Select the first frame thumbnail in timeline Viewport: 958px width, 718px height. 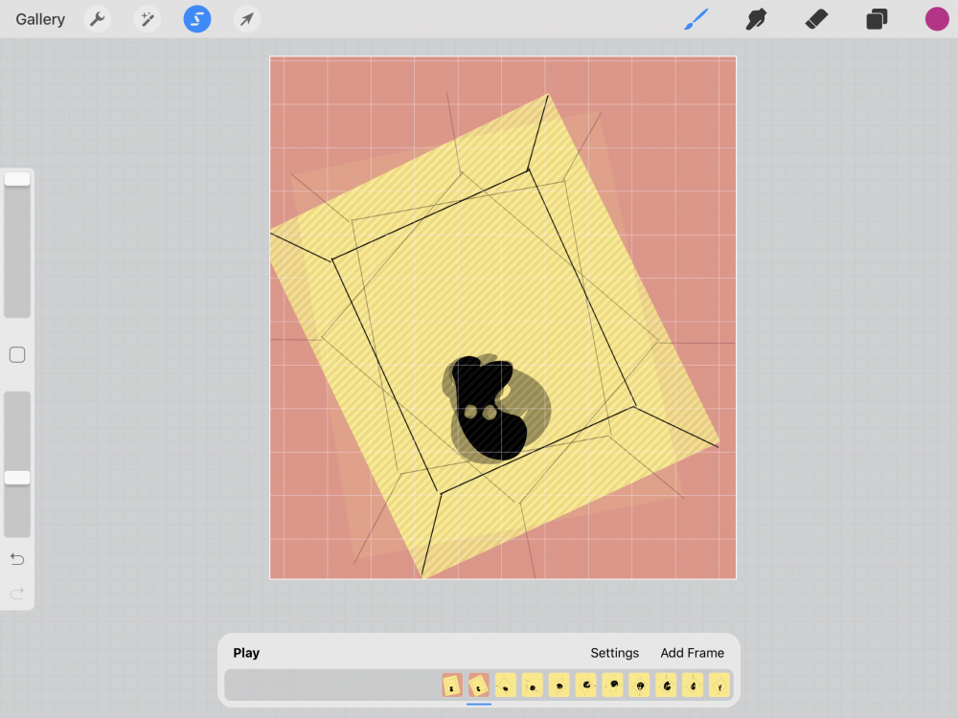click(x=452, y=685)
